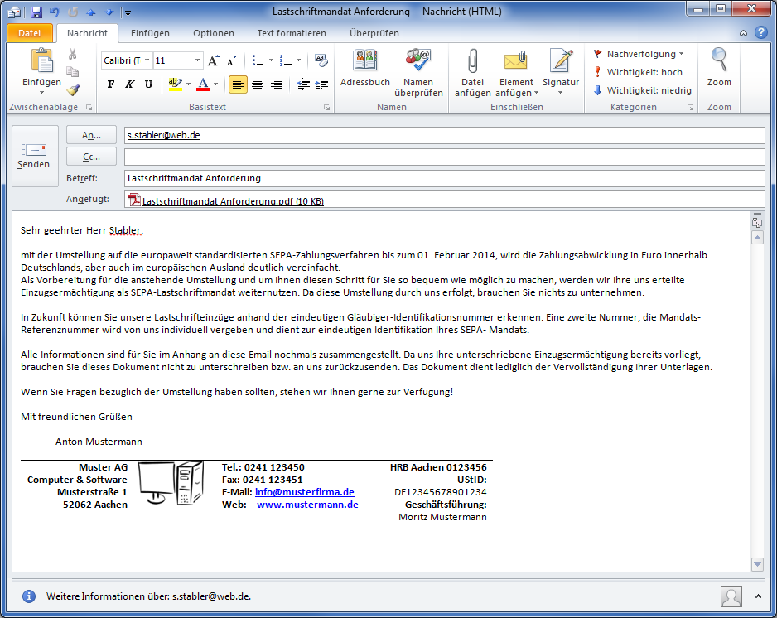The image size is (777, 618).
Task: Send the email with Senden
Action: [35, 156]
